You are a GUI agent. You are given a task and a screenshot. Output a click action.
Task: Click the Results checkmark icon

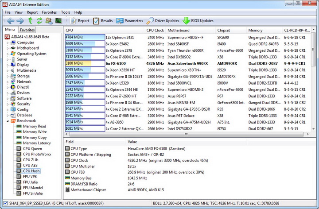pos(96,21)
